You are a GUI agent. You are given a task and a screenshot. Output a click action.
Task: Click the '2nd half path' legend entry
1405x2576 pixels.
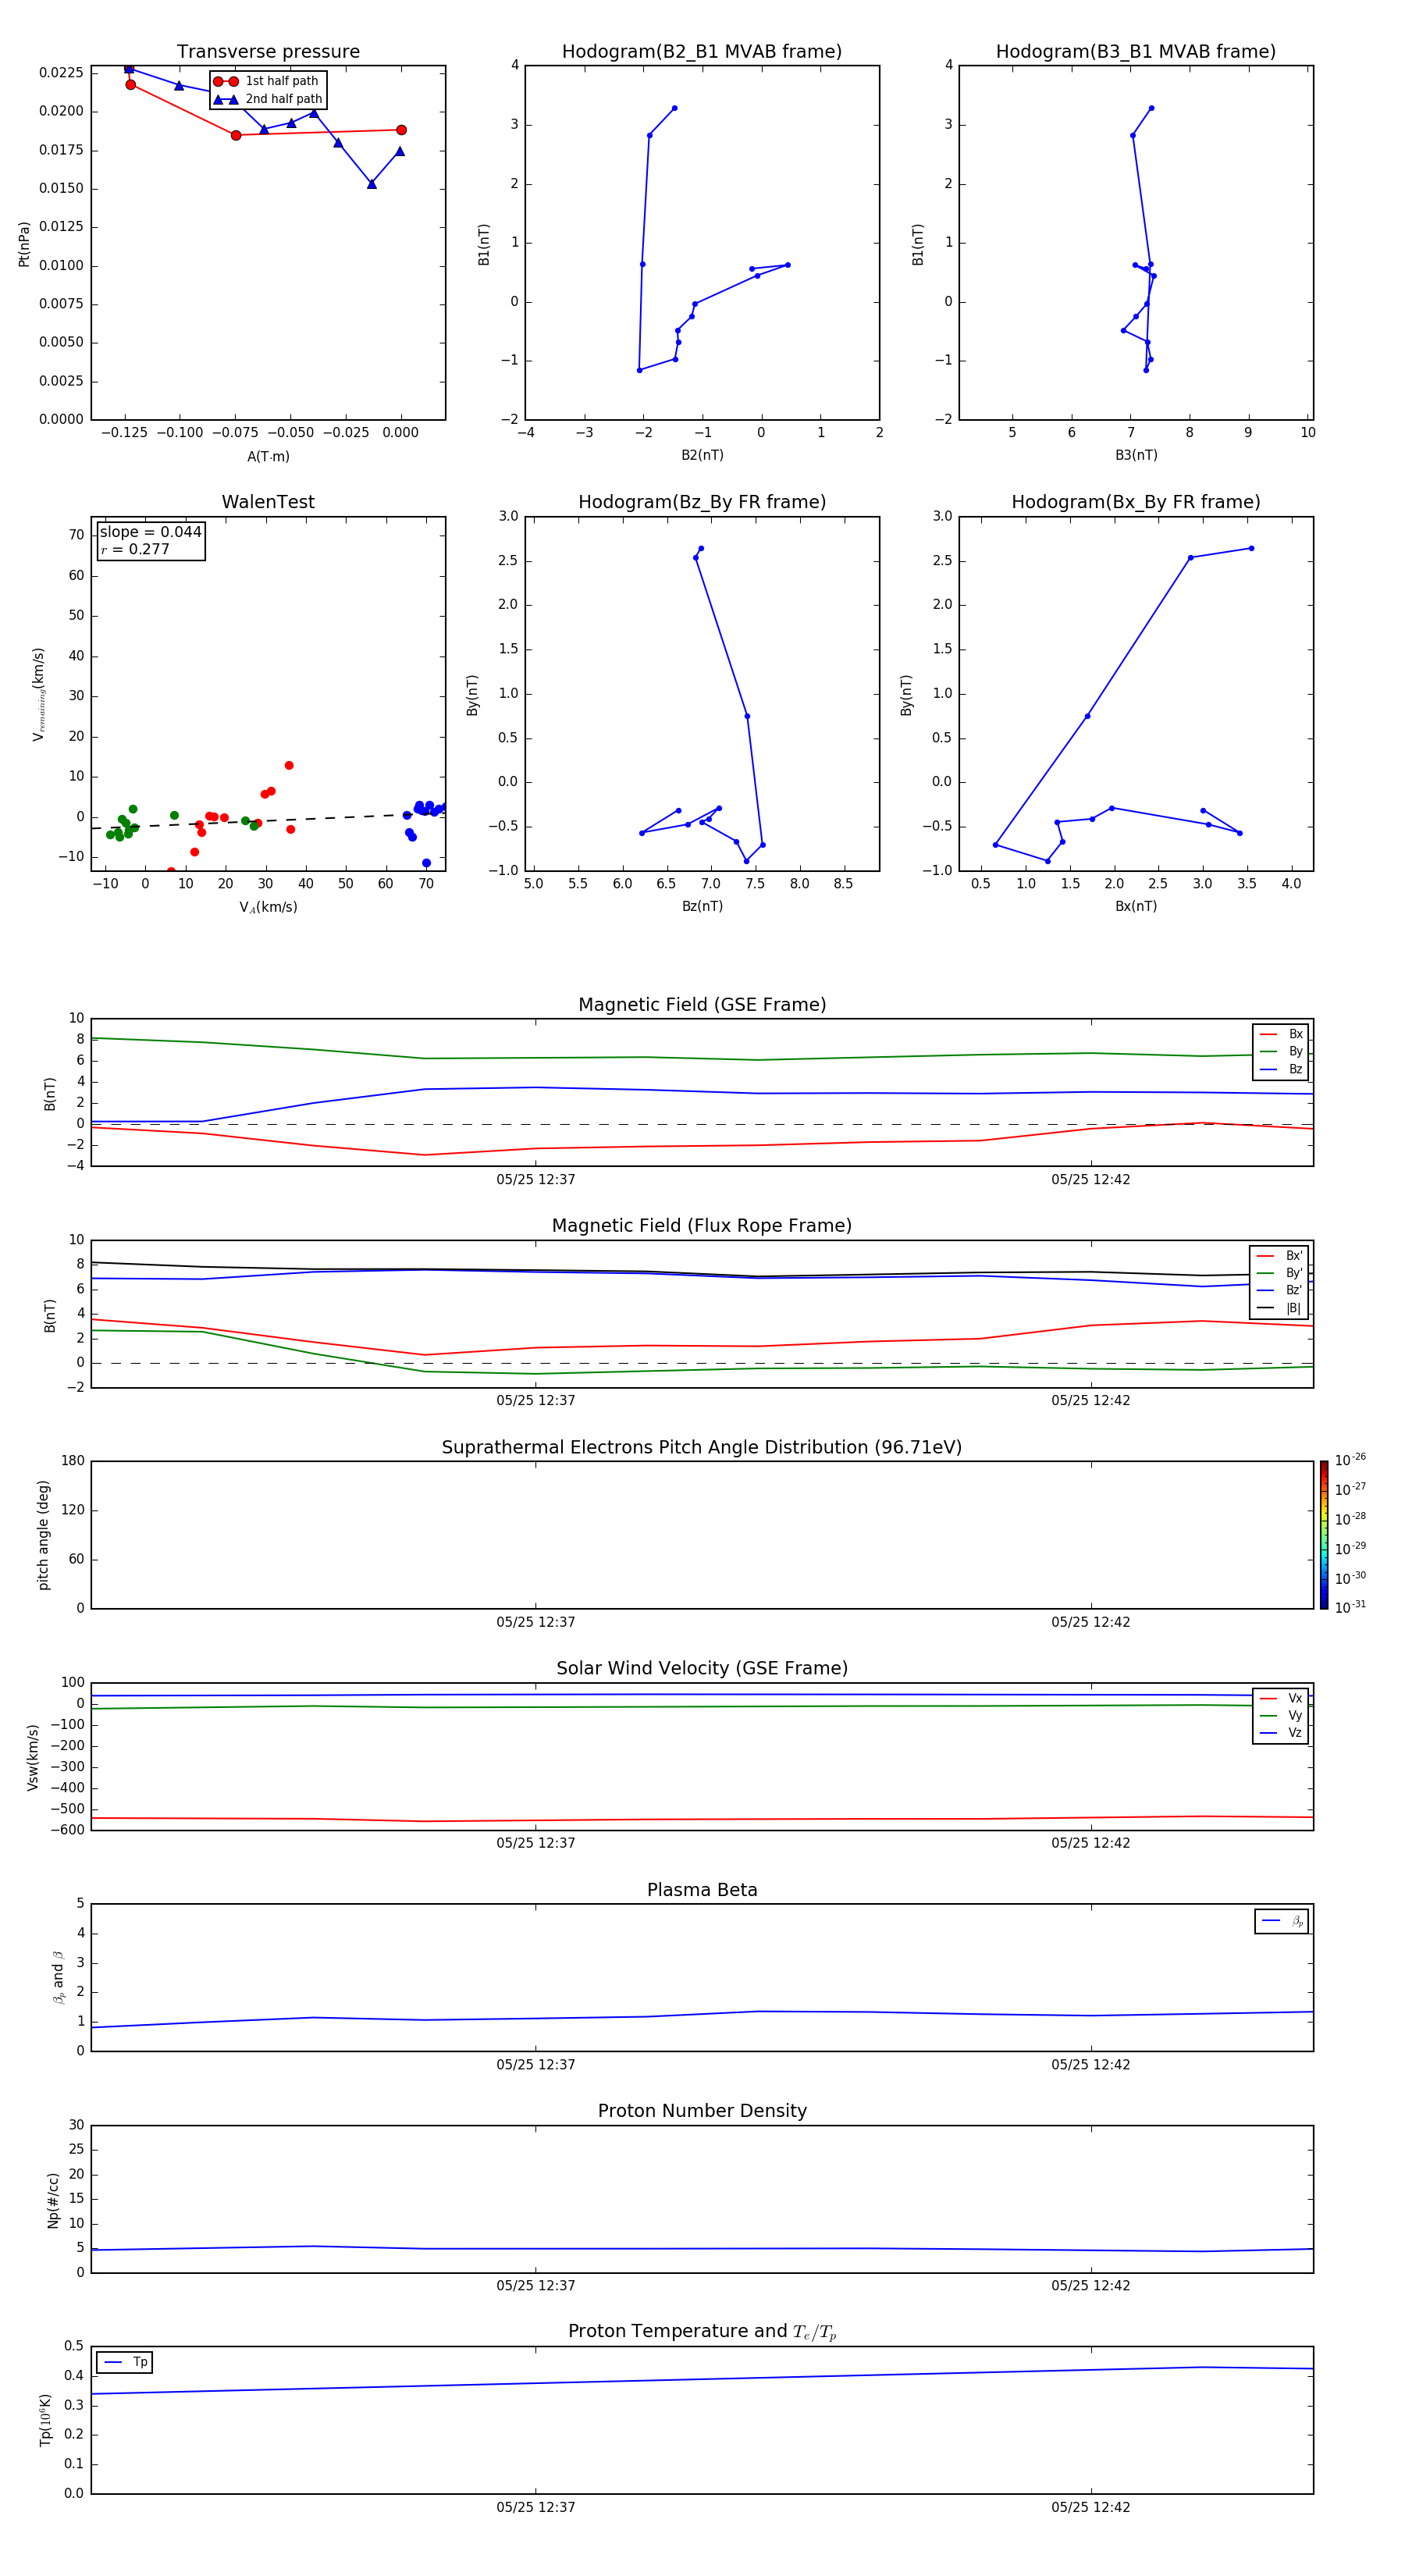(267, 99)
